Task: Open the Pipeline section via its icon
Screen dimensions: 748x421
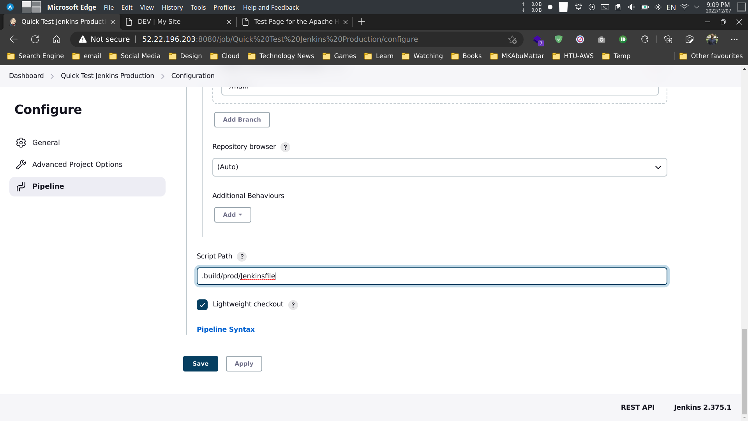Action: point(21,186)
